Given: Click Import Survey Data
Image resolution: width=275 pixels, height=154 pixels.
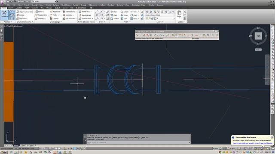Looking at the screenshot, I should coord(25,12).
